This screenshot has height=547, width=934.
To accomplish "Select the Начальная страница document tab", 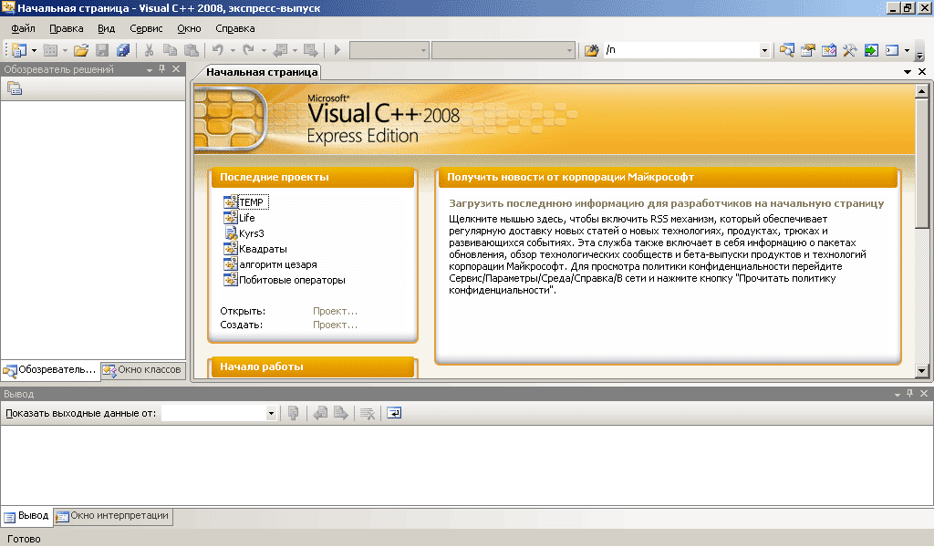I will pyautogui.click(x=262, y=72).
